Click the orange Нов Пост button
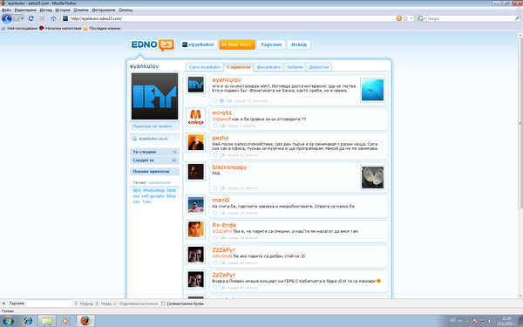Screen dimensions: 523x327 (x=237, y=44)
